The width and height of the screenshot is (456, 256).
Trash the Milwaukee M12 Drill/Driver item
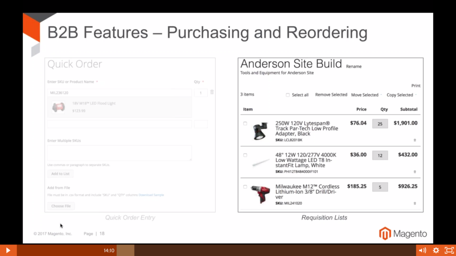click(x=414, y=203)
